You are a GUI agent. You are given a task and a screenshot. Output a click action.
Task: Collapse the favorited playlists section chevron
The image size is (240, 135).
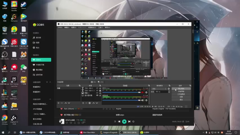tap(50, 99)
